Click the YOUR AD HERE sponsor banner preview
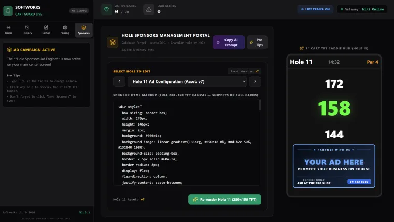 (x=334, y=166)
